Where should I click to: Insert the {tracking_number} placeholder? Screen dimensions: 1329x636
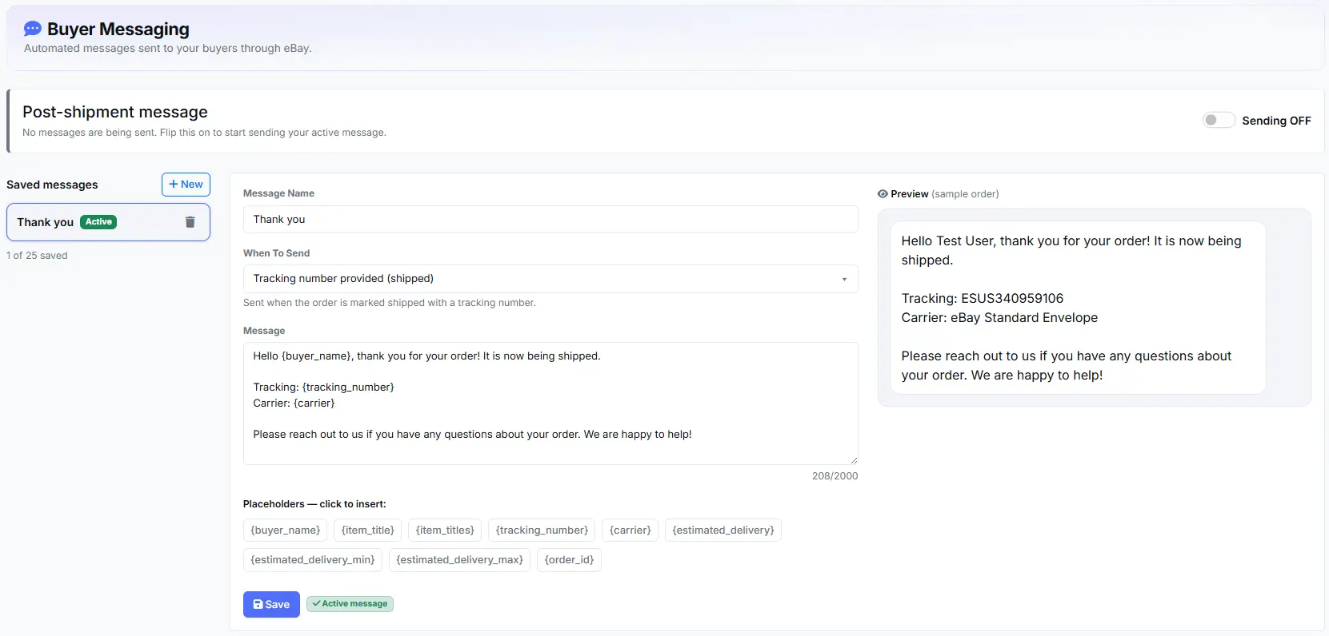542,531
